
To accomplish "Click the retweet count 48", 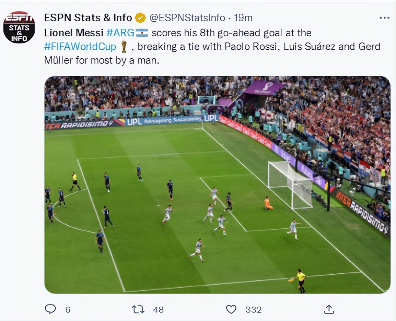I will click(x=158, y=310).
